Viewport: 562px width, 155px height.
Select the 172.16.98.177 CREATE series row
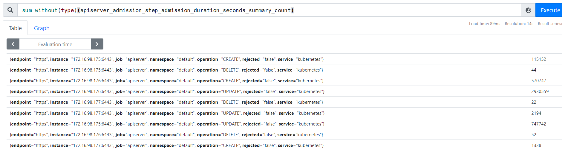pos(167,145)
